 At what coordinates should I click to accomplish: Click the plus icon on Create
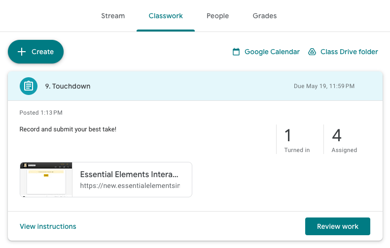[x=22, y=52]
